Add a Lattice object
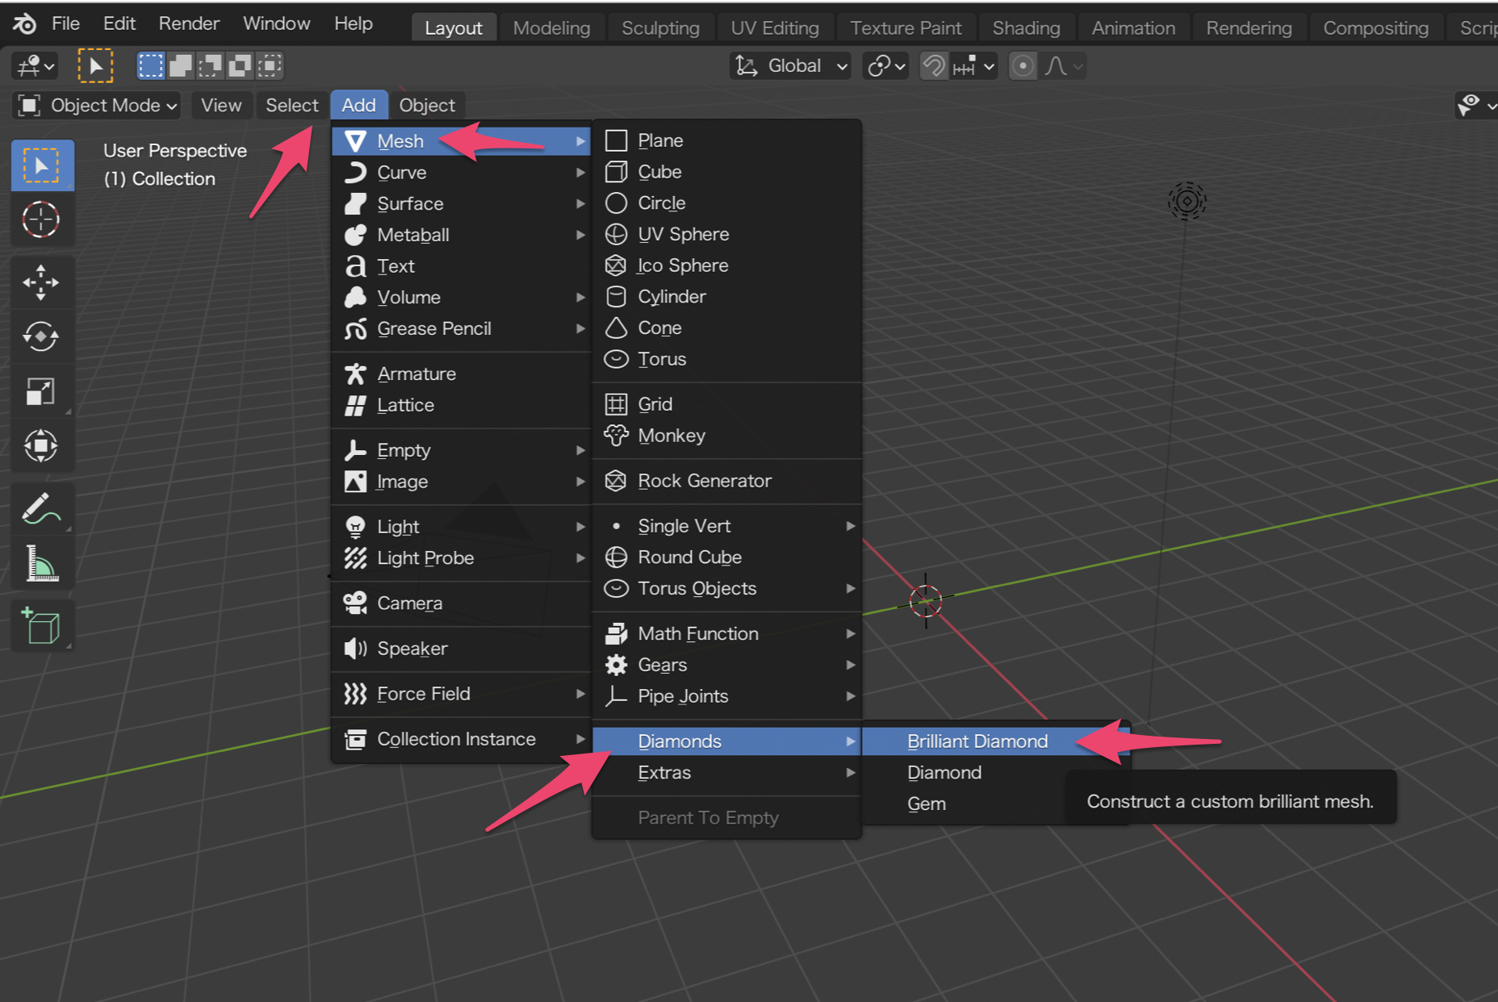The image size is (1498, 1002). [x=461, y=405]
